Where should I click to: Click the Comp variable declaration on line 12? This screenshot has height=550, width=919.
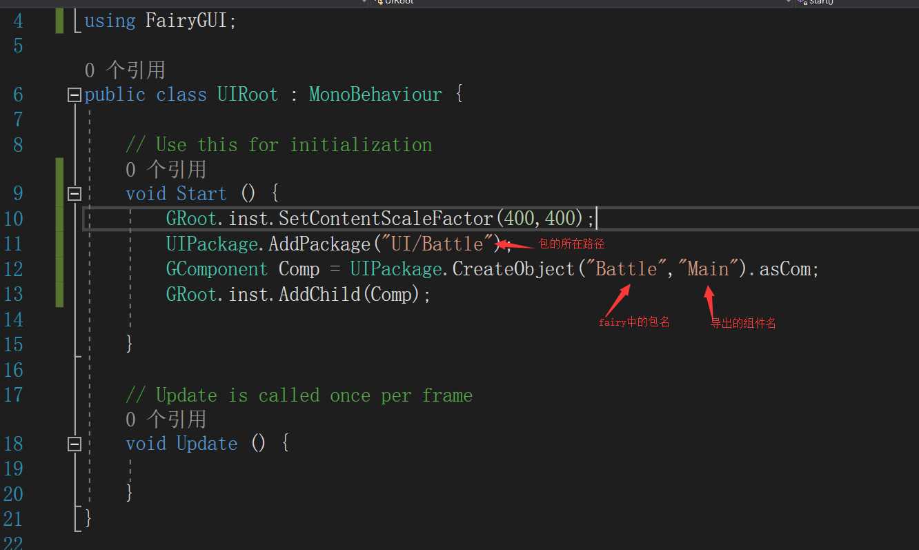pyautogui.click(x=299, y=268)
